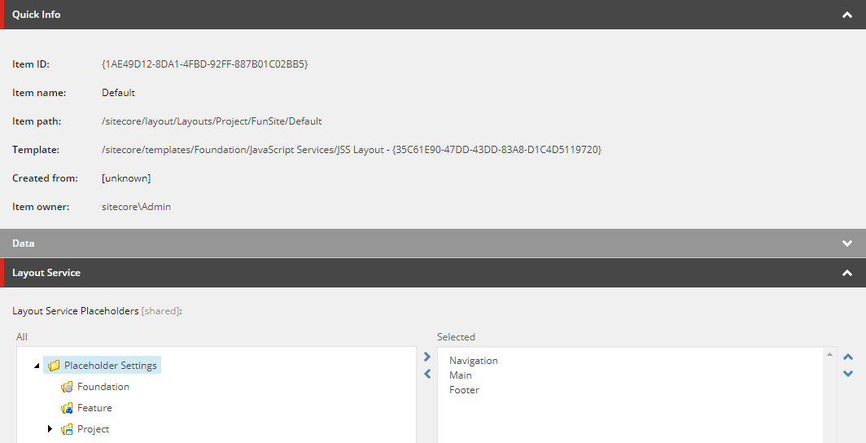The height and width of the screenshot is (443, 866).
Task: Click the Quick Info section header
Action: [433, 15]
